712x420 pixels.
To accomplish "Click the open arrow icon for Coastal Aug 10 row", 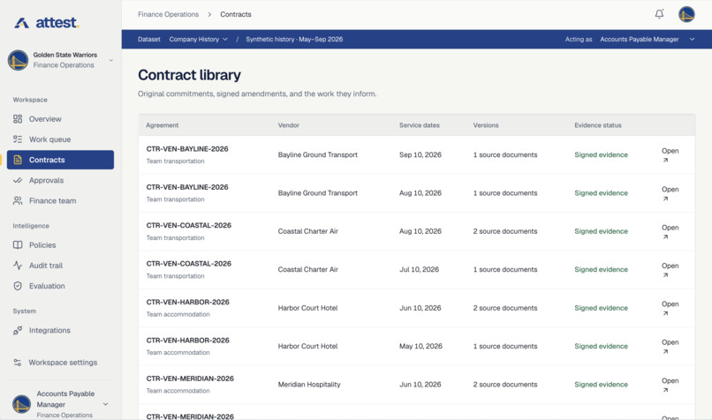I will tap(665, 236).
